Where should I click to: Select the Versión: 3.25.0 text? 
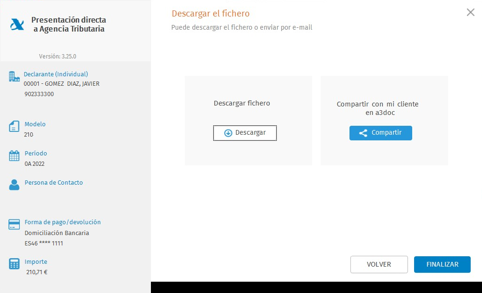[x=58, y=56]
